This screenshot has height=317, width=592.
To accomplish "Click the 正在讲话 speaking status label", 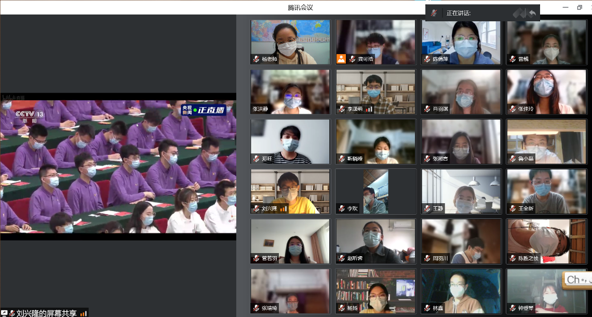I will tap(459, 13).
